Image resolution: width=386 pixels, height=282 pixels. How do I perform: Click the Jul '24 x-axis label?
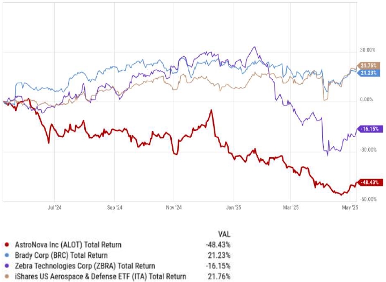click(55, 206)
